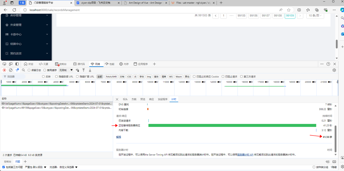
Task: Enable disable cache checkbox
Action: point(45,70)
